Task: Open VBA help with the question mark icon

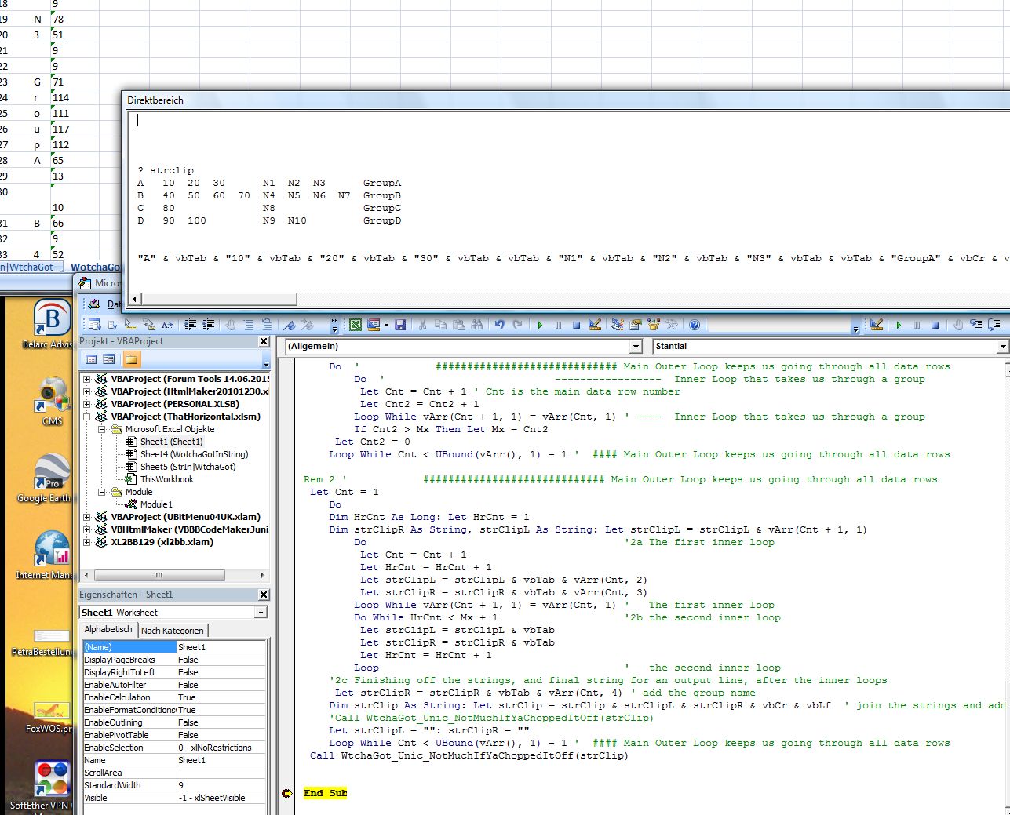Action: pyautogui.click(x=695, y=325)
